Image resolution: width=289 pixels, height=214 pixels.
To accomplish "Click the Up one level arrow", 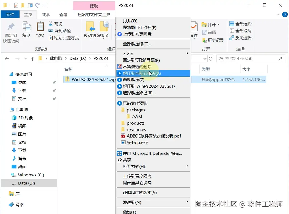I will pos(33,59).
